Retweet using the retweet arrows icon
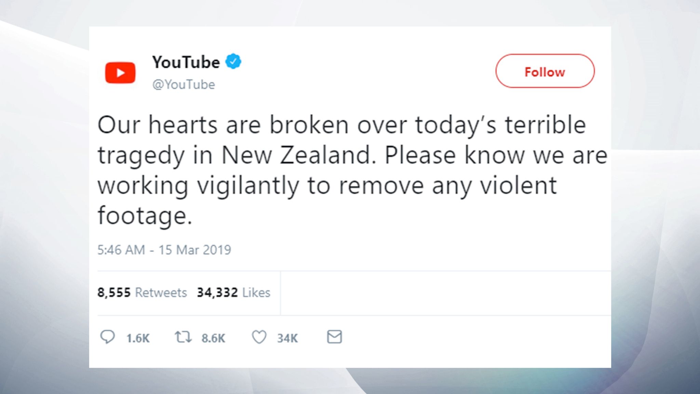The width and height of the screenshot is (700, 394). click(x=183, y=337)
